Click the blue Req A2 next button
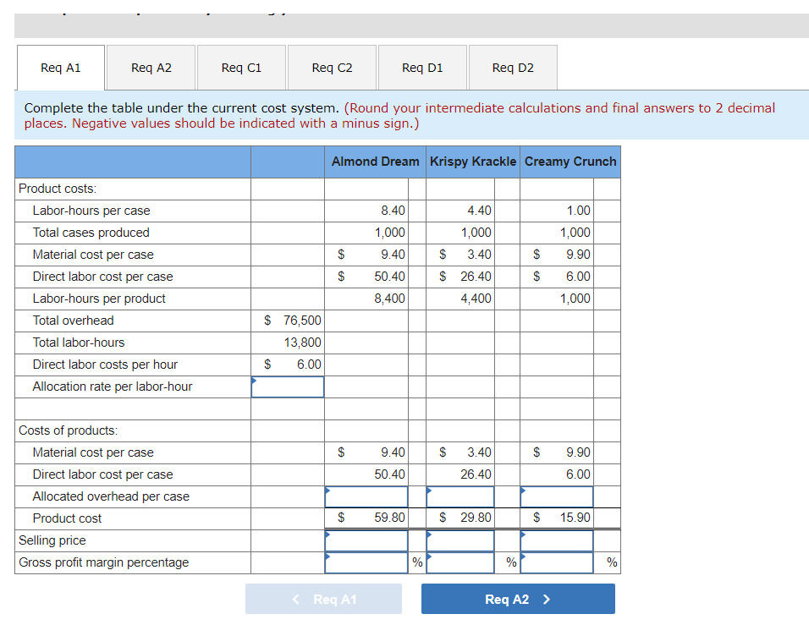The width and height of the screenshot is (809, 625). pyautogui.click(x=518, y=599)
